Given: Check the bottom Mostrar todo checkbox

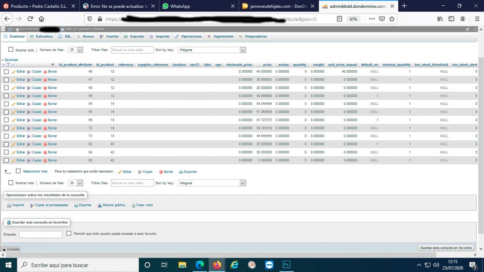Looking at the screenshot, I should pos(11,183).
